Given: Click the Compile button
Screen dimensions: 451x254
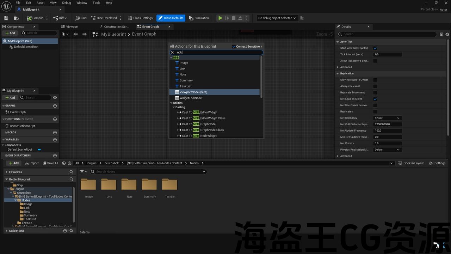Looking at the screenshot, I should tap(35, 18).
